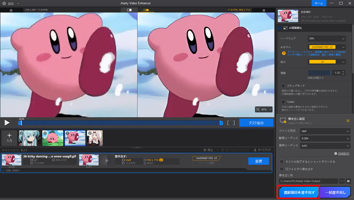
Task: Show info for the green-field Kirby thumbnail
Action: pyautogui.click(x=45, y=133)
